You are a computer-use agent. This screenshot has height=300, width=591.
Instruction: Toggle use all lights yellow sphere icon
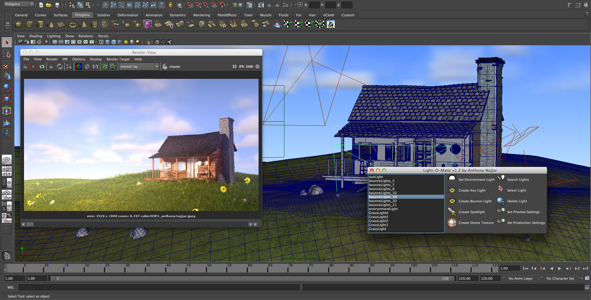click(126, 42)
